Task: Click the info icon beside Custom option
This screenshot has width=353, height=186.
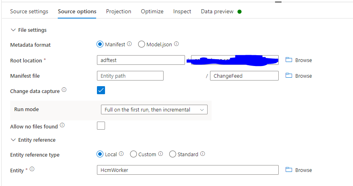Action: click(x=160, y=154)
